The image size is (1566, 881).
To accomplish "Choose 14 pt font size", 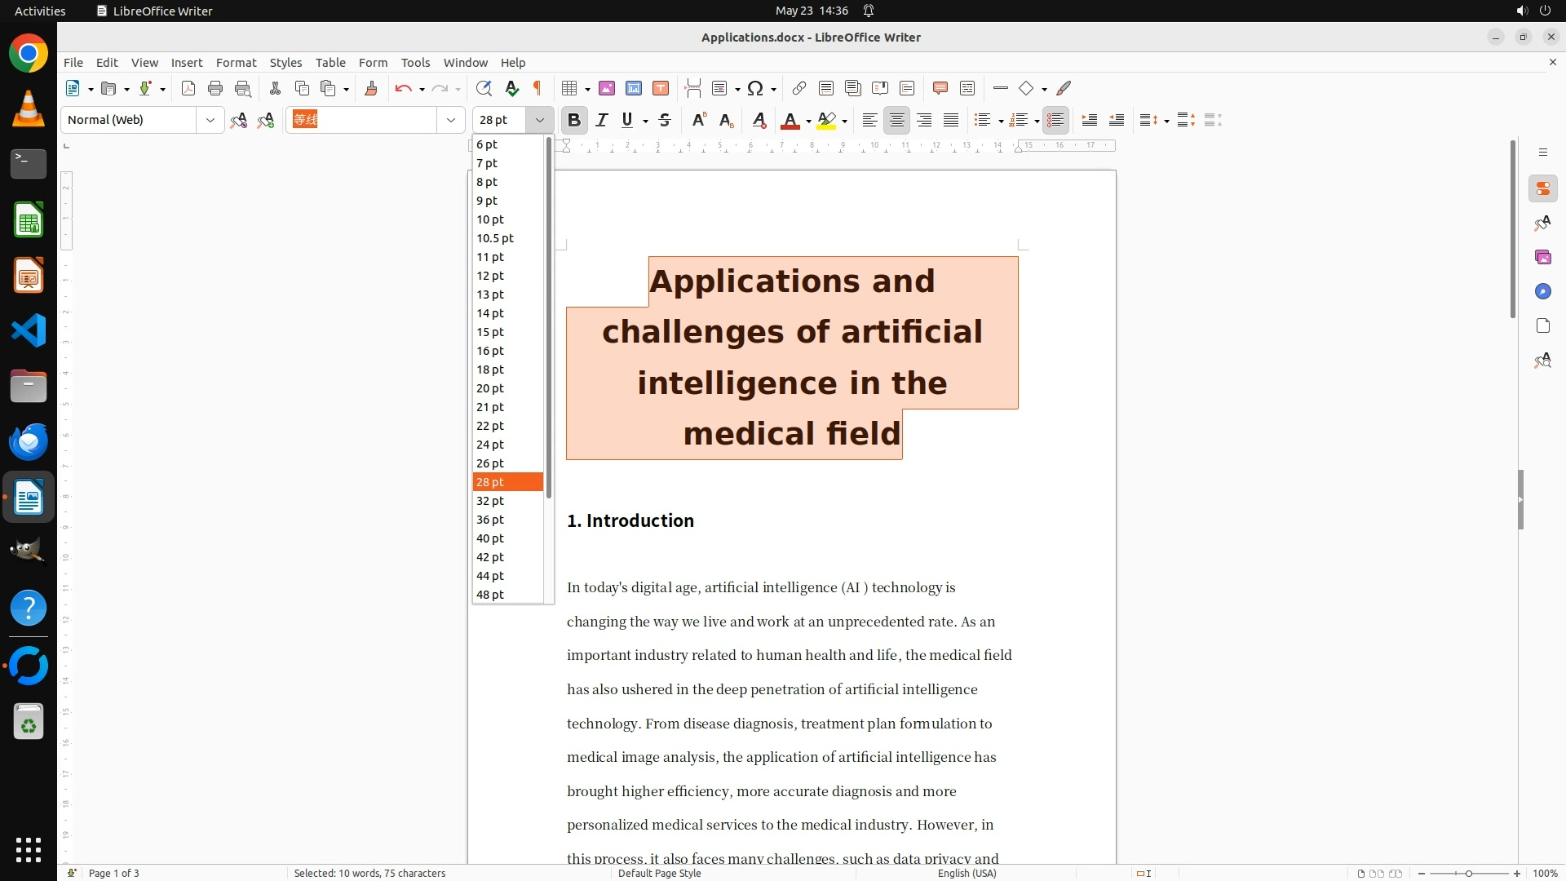I will [490, 313].
